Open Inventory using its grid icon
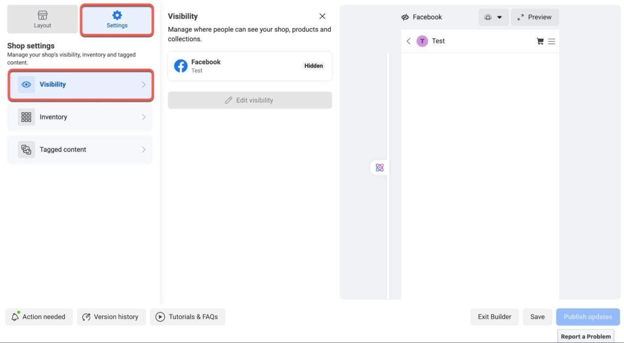Image resolution: width=624 pixels, height=343 pixels. click(26, 117)
